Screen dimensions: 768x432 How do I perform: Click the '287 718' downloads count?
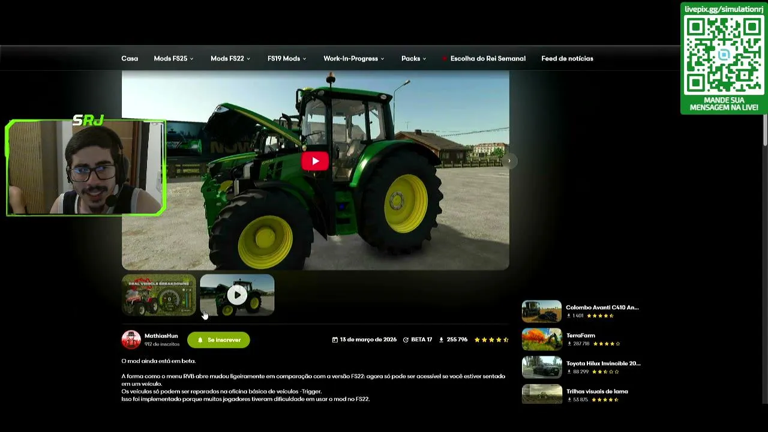coord(581,344)
